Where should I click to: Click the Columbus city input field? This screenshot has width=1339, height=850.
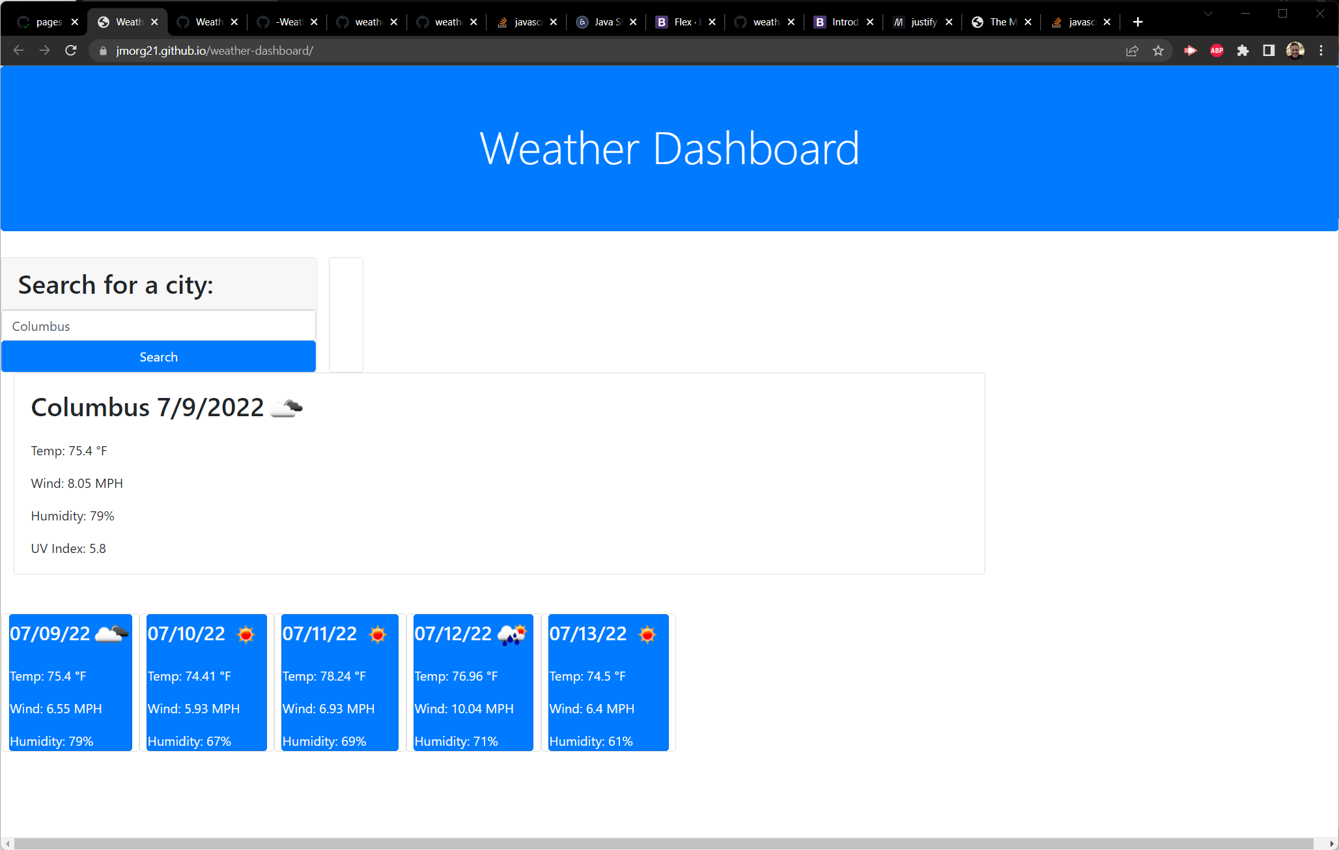tap(158, 326)
